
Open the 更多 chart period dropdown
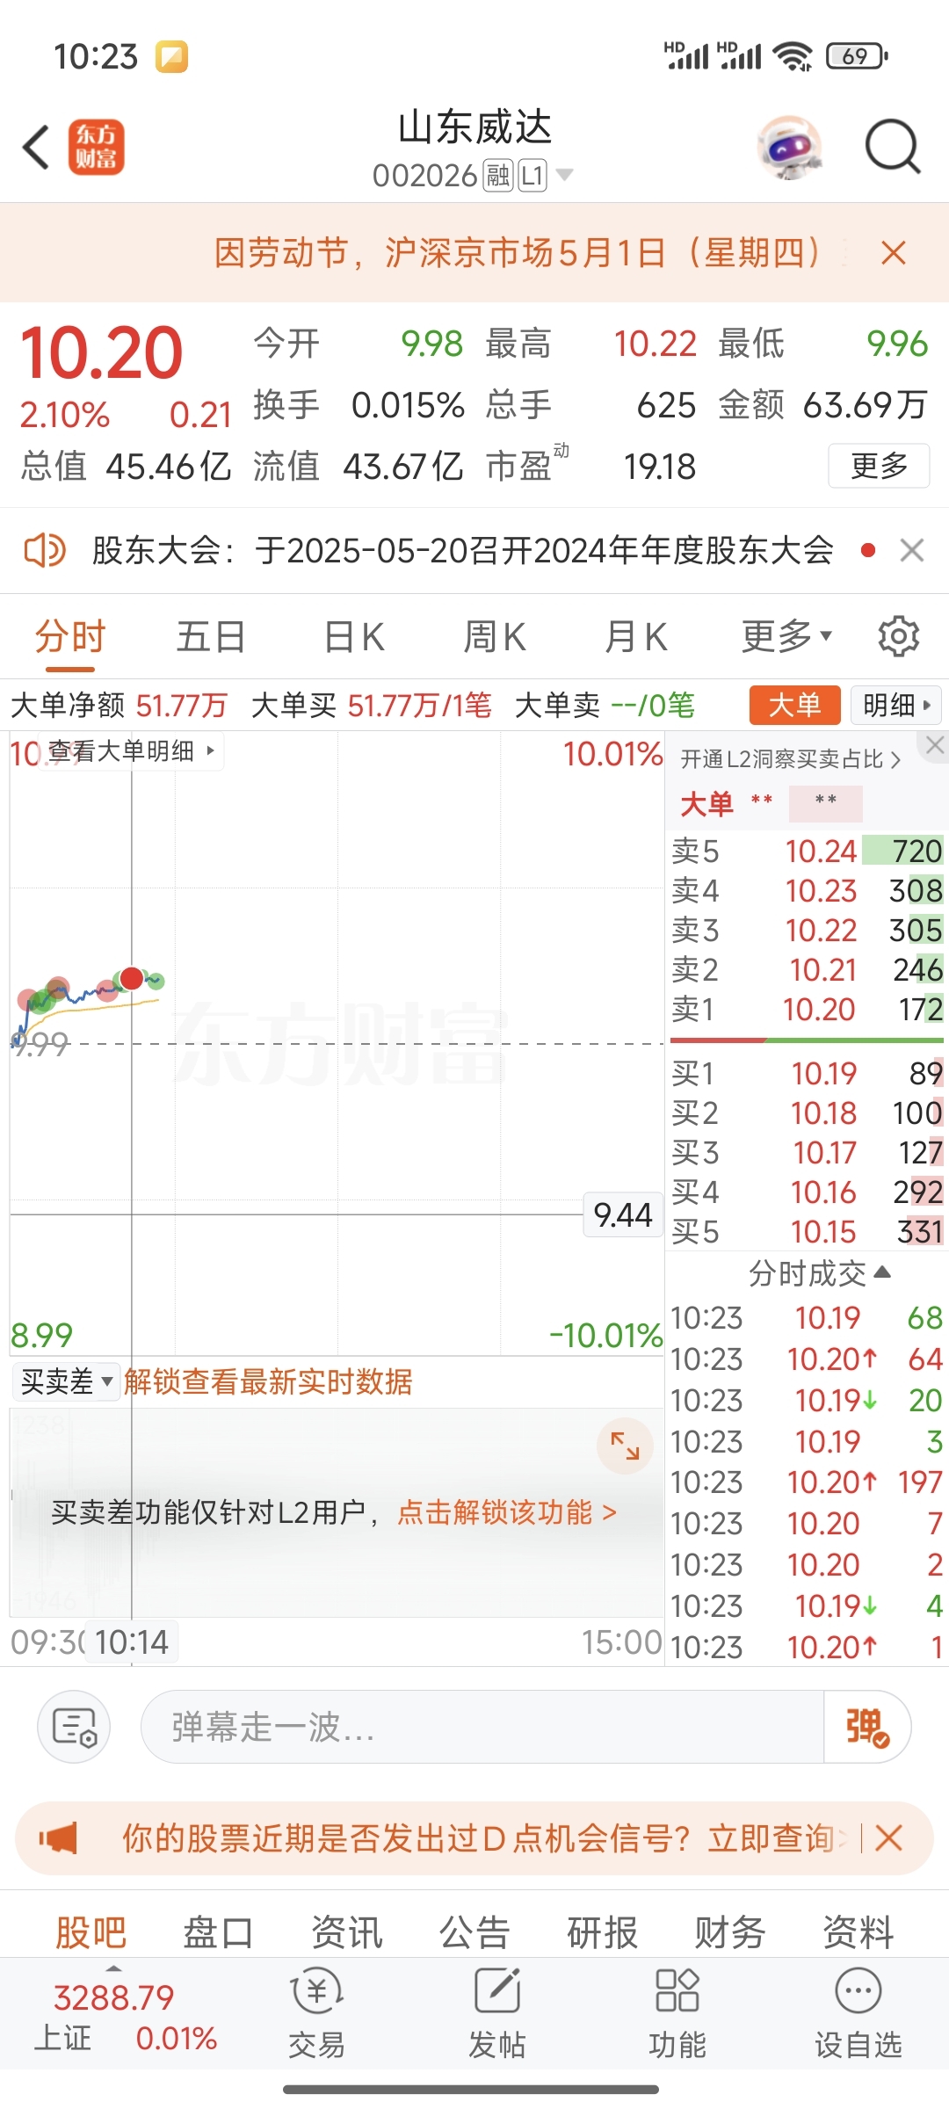coord(786,636)
